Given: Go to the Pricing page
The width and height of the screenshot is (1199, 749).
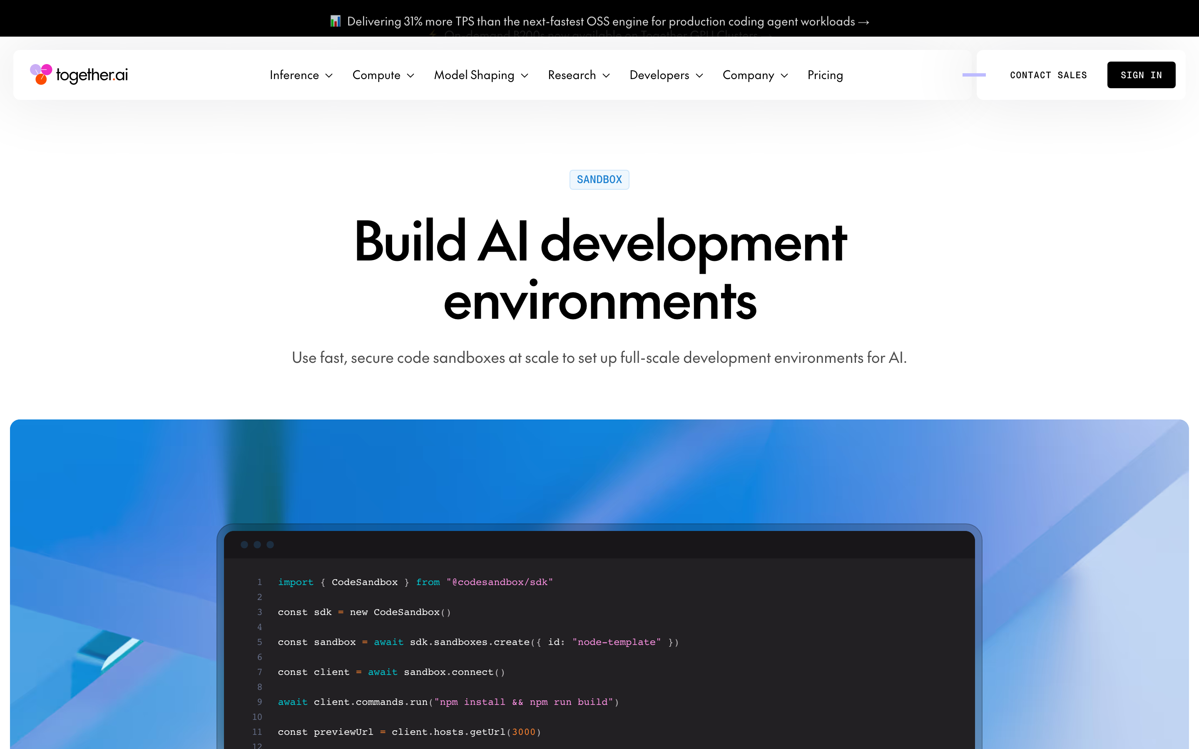Looking at the screenshot, I should pos(825,75).
